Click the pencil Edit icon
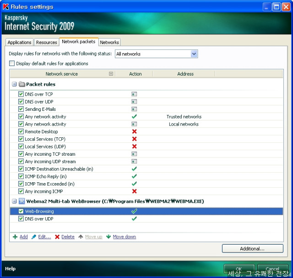Viewport: 293px width, 278px height. pos(34,237)
